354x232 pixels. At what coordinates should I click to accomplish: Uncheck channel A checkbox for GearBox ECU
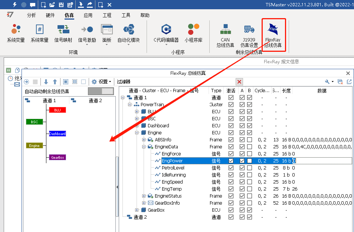[242, 210]
